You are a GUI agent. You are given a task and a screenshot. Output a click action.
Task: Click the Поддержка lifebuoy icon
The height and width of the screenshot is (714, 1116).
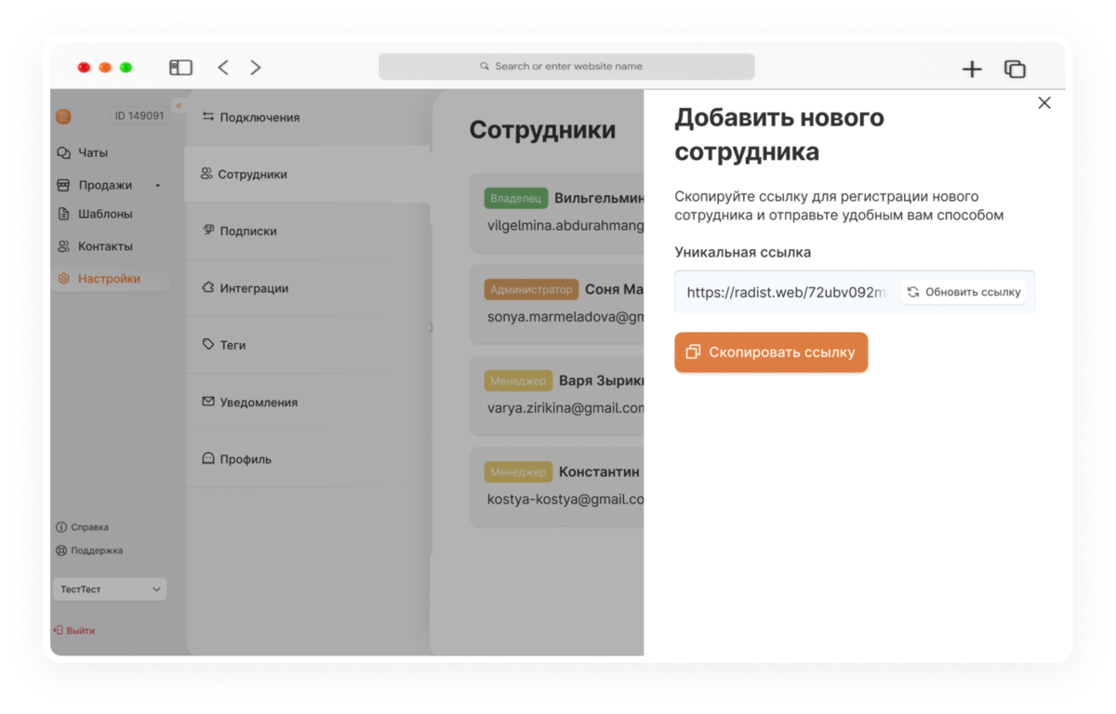click(61, 550)
